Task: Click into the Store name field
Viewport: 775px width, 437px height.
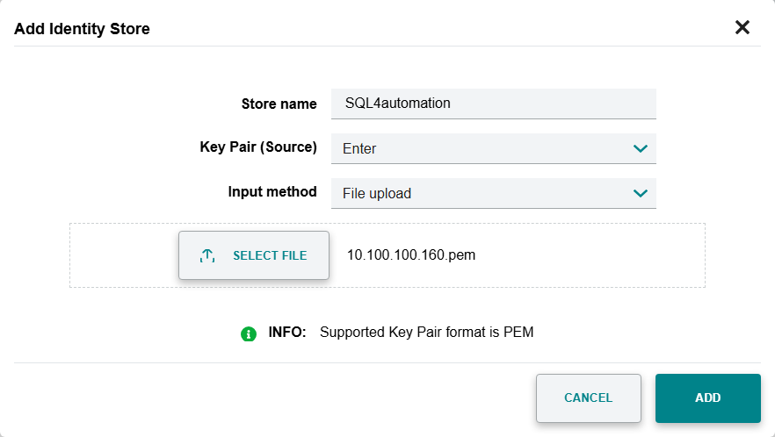Action: (x=493, y=104)
